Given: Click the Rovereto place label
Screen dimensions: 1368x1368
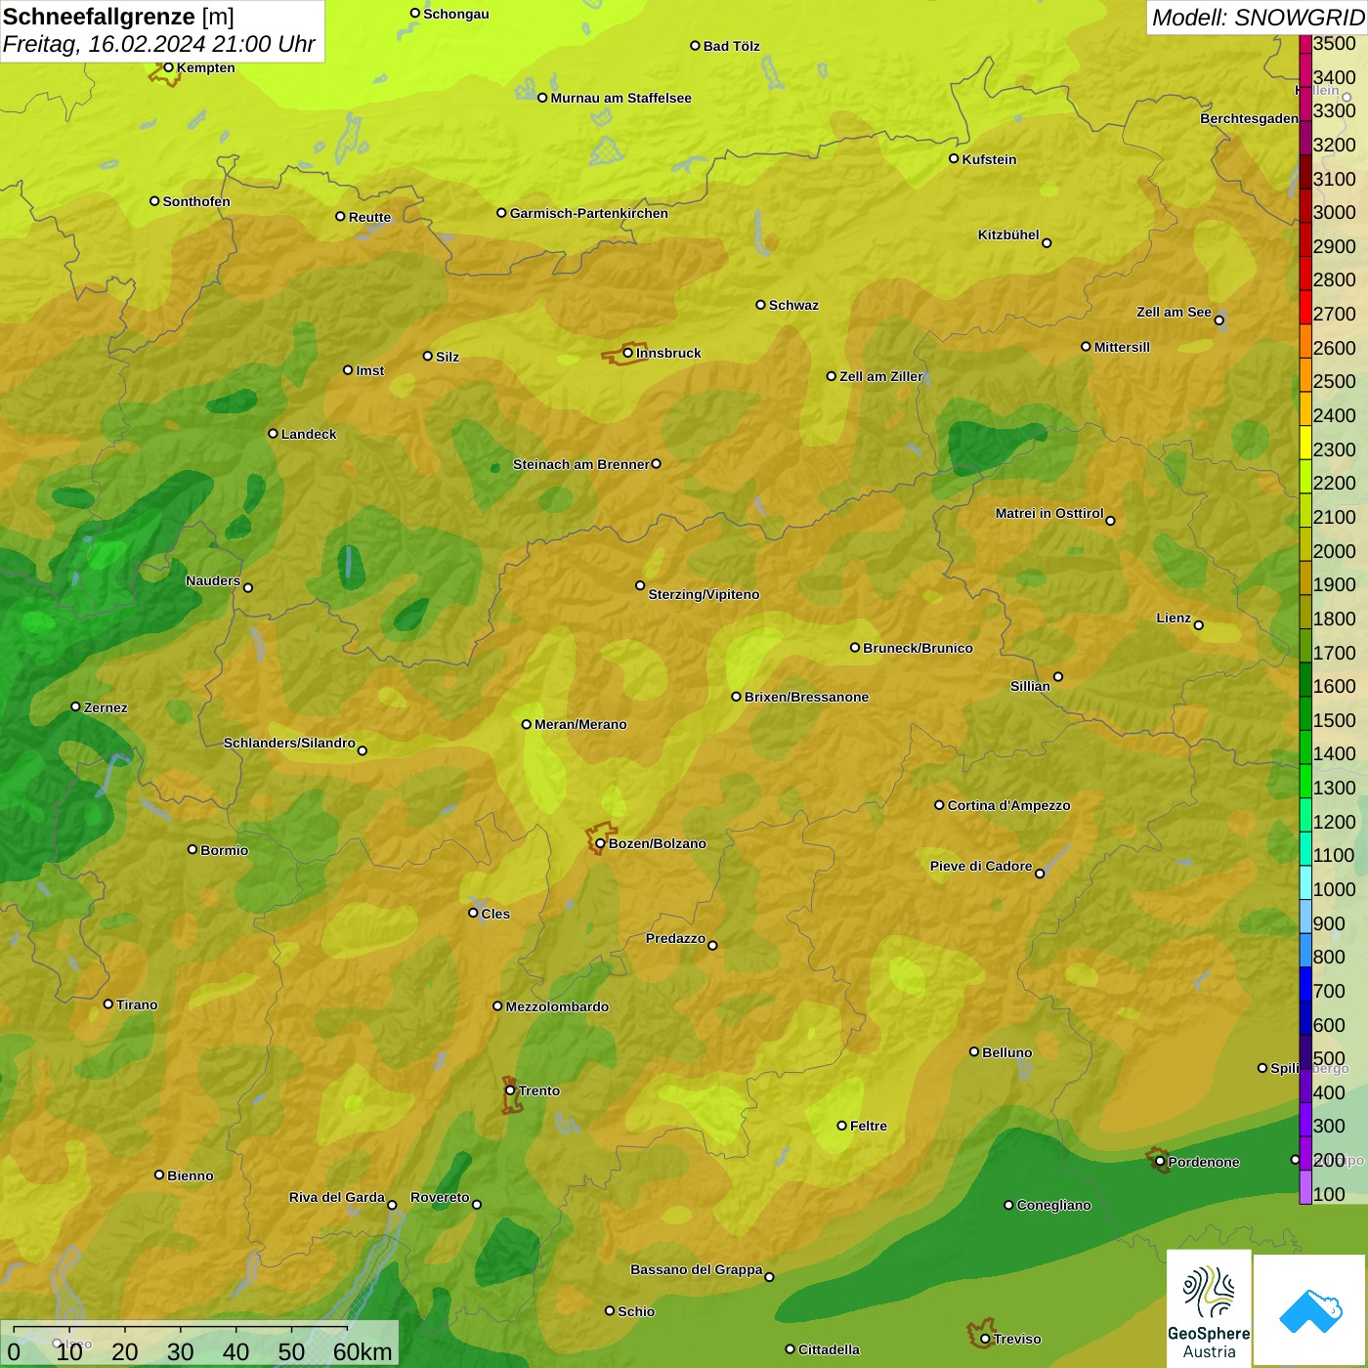Looking at the screenshot, I should tap(440, 1197).
